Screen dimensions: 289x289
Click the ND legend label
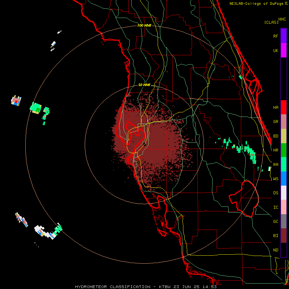pyautogui.click(x=276, y=250)
